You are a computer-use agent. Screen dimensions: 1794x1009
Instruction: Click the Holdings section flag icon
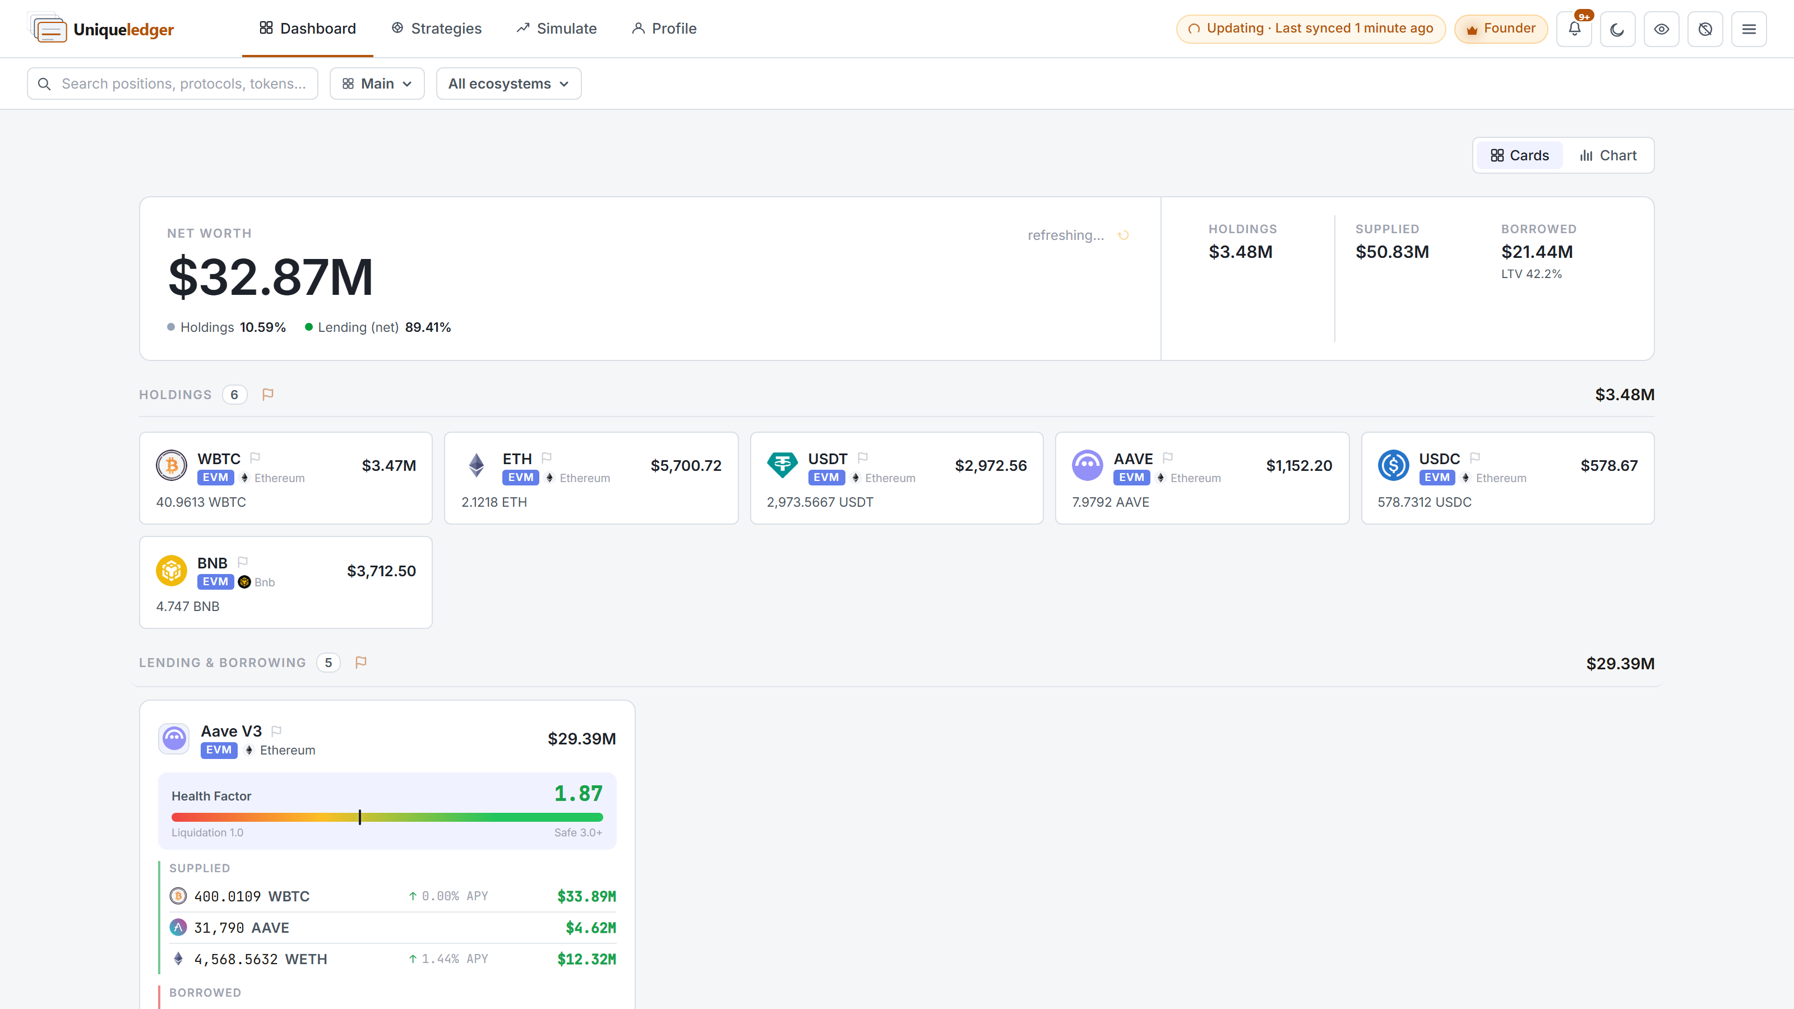[267, 395]
